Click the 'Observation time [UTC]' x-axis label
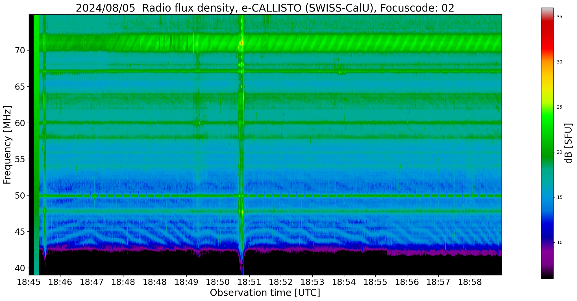This screenshot has width=577, height=301. (265, 293)
